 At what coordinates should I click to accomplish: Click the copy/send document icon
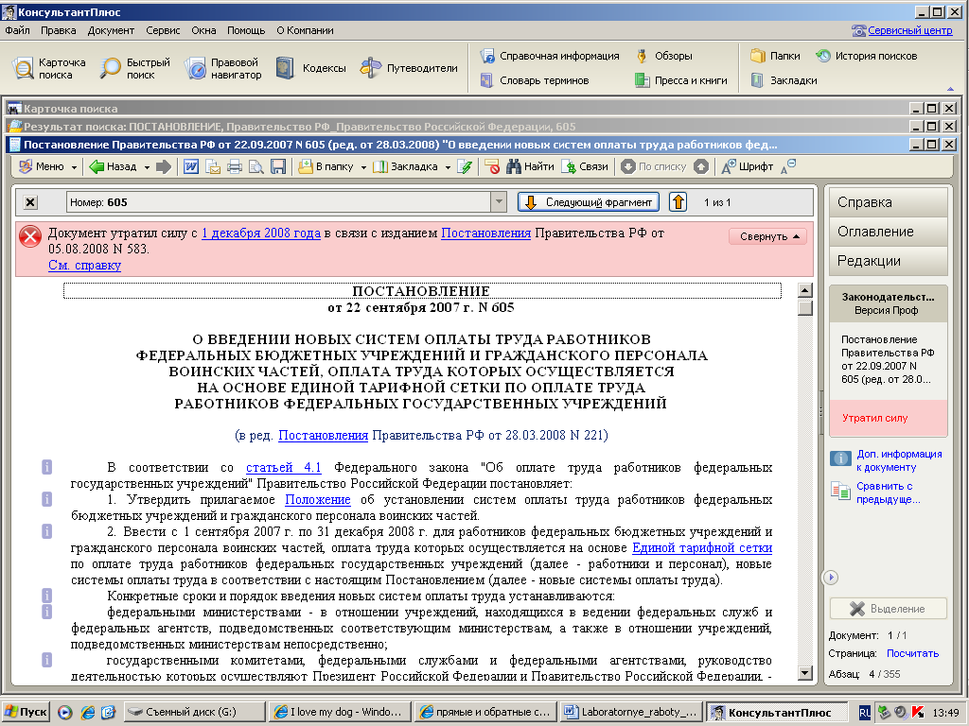[x=213, y=166]
